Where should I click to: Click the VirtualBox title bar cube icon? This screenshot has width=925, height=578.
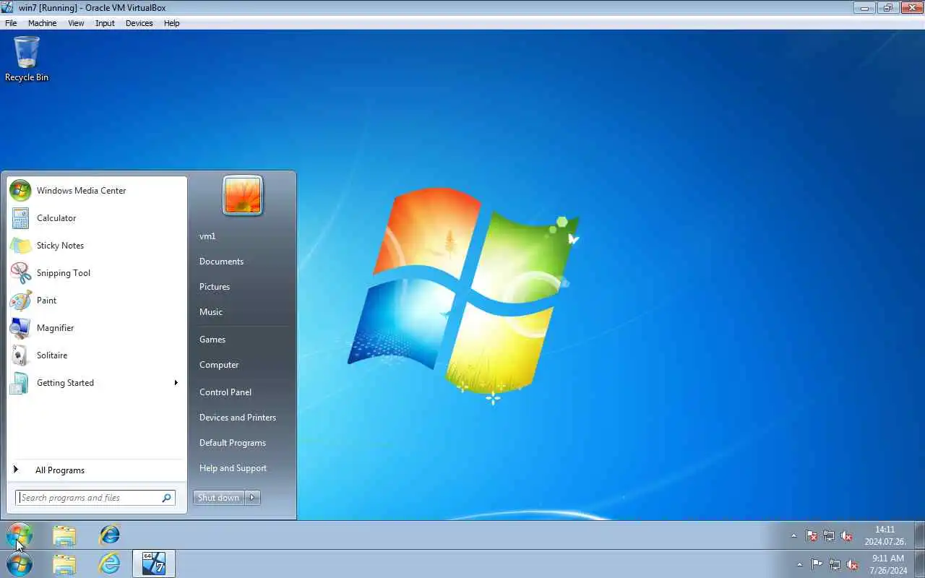(7, 7)
